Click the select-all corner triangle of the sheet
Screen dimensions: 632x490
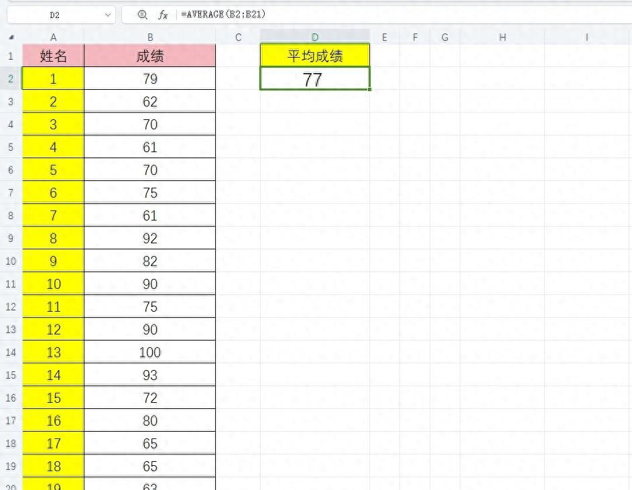11,37
